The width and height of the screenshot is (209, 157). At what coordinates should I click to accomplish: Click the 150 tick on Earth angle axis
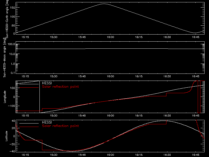[x=13, y=8]
